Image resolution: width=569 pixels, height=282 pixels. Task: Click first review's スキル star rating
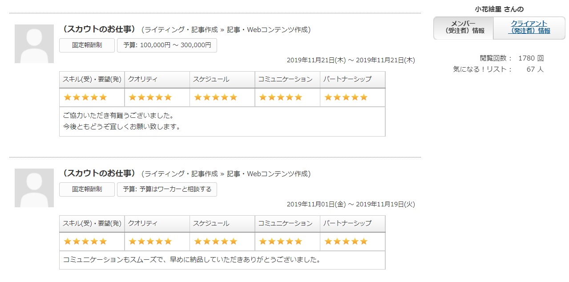click(85, 97)
